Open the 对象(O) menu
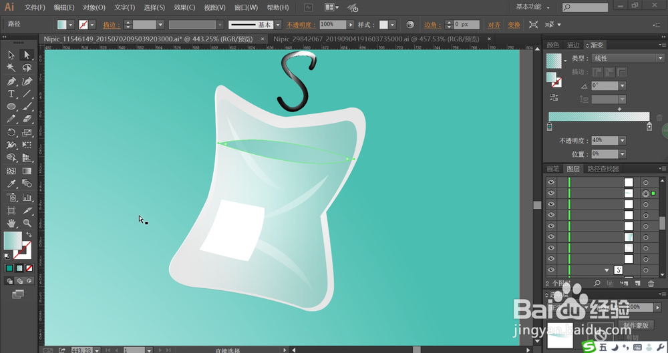The height and width of the screenshot is (353, 668). point(94,7)
